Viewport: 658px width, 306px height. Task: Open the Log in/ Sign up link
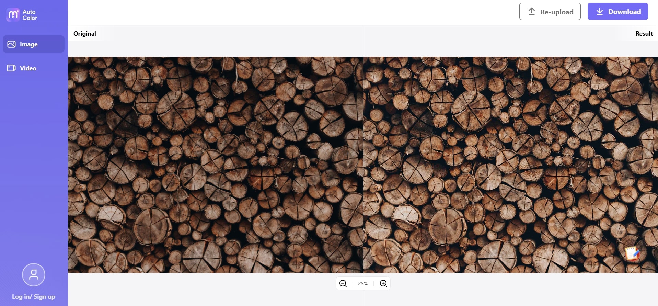tap(34, 297)
